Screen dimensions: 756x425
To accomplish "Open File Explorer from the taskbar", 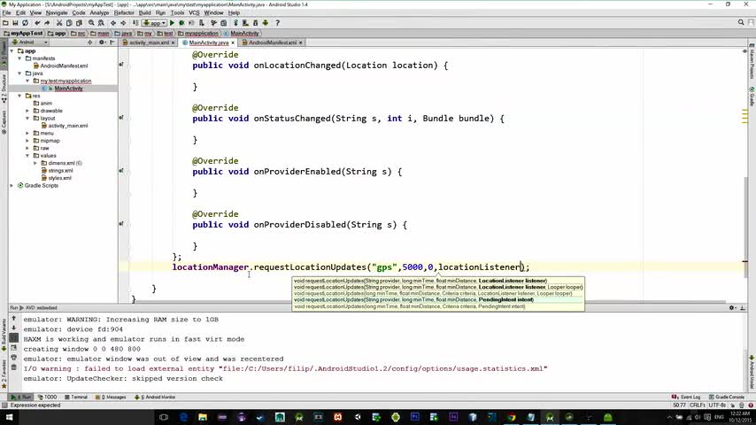I will (x=203, y=417).
